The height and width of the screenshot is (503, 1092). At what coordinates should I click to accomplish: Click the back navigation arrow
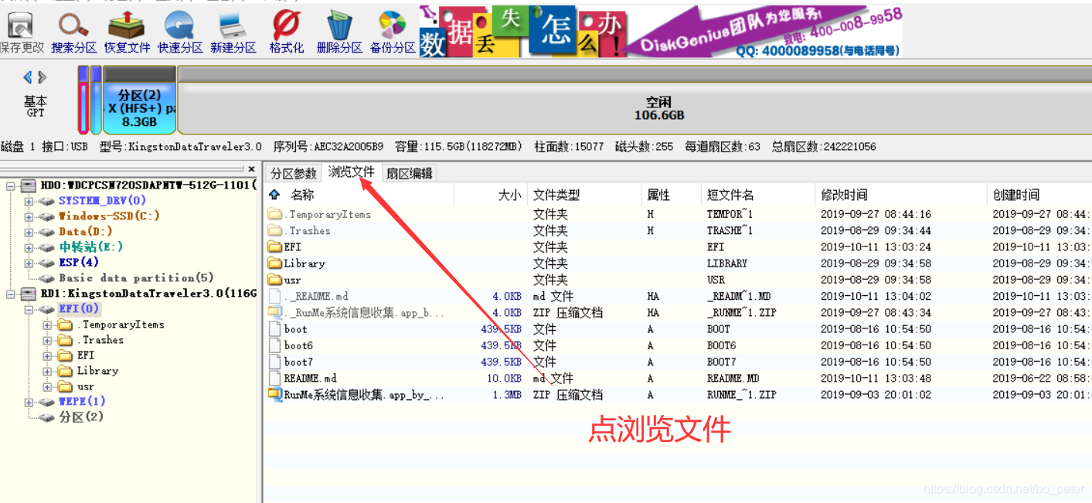(28, 76)
